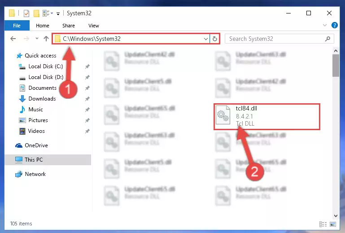Switch to the Share ribbon tab
This screenshot has width=345, height=233.
coord(69,26)
